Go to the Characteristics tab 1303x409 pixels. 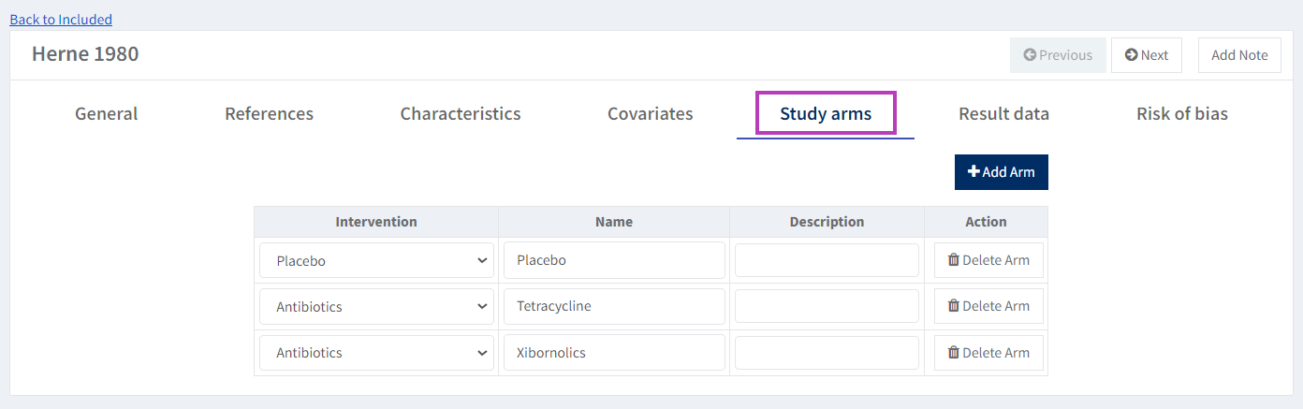pos(461,114)
